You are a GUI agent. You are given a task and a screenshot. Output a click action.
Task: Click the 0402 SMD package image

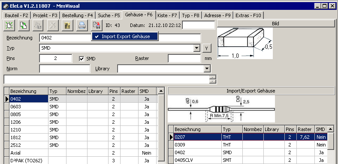[245, 43]
